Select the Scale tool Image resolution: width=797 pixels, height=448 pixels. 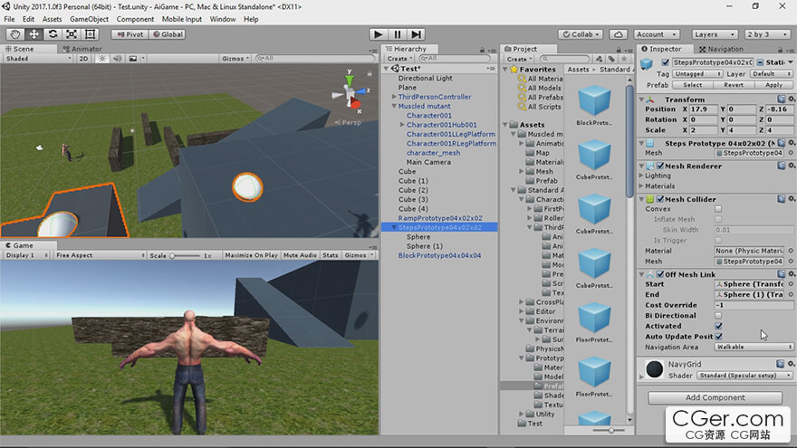72,34
